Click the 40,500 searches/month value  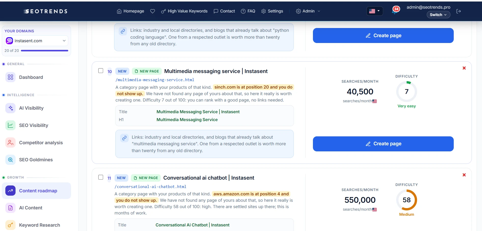coord(360,92)
